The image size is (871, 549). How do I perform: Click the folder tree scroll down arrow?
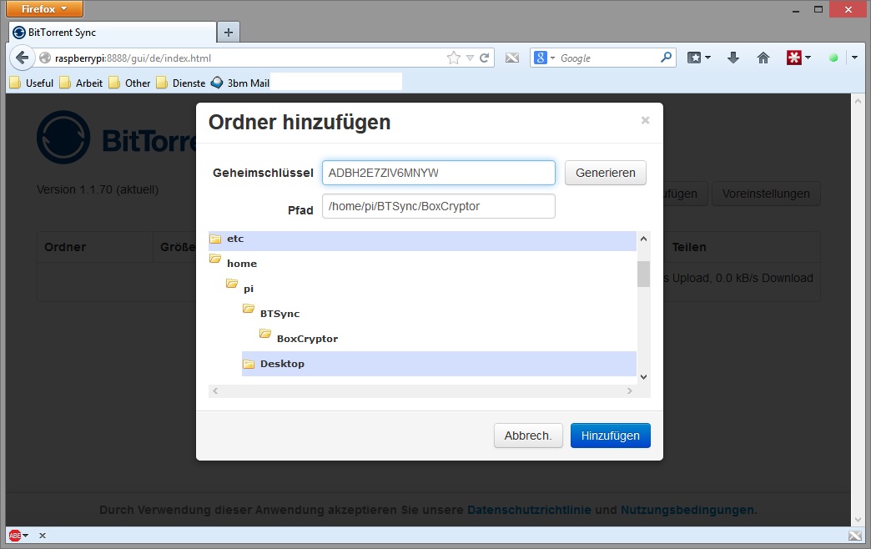[x=643, y=377]
